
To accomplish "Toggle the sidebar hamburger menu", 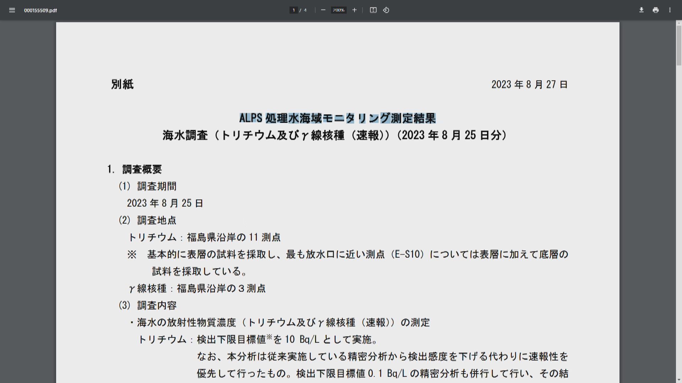I will click(12, 10).
